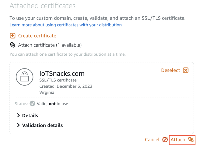Screen dimensions: 209x146
Task: Click 'Created: December 3, 2023' text
Action: click(x=66, y=86)
